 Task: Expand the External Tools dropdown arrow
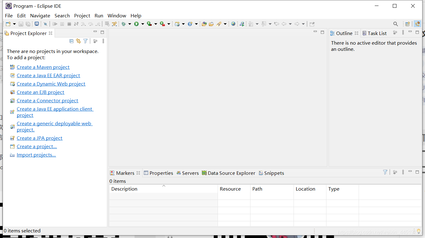pos(169,24)
